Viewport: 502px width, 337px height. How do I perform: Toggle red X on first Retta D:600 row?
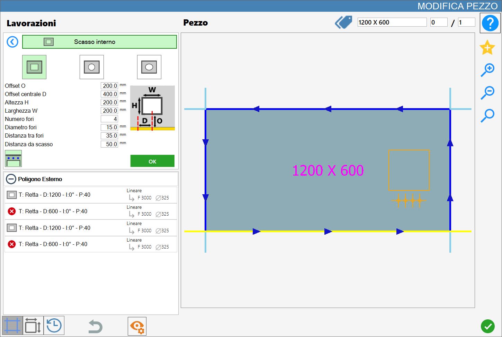12,211
